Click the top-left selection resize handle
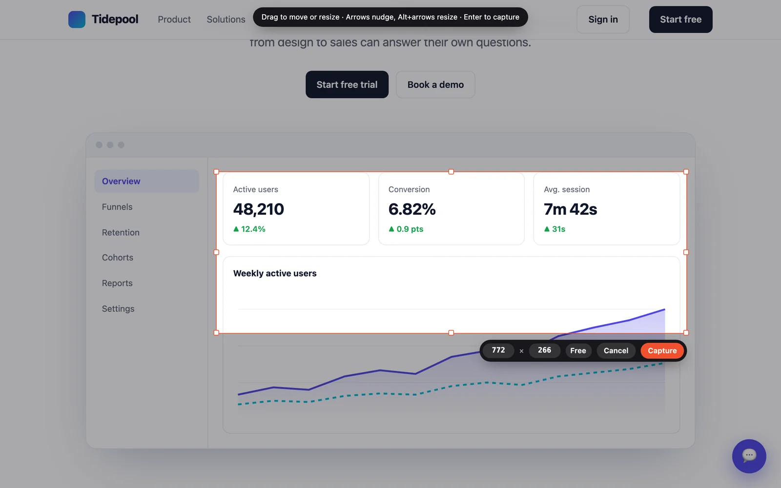 216,172
